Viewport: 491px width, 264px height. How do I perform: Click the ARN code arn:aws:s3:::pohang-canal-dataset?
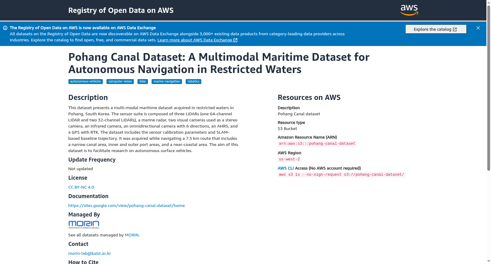coord(317,143)
